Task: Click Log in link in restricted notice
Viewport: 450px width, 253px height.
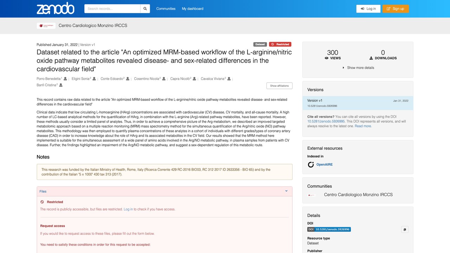Action: 128,209
